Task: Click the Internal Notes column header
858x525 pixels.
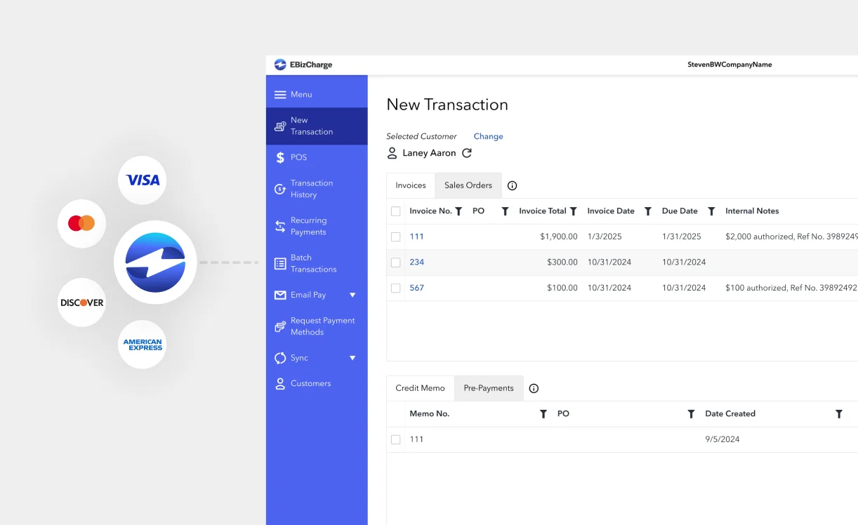Action: click(752, 211)
